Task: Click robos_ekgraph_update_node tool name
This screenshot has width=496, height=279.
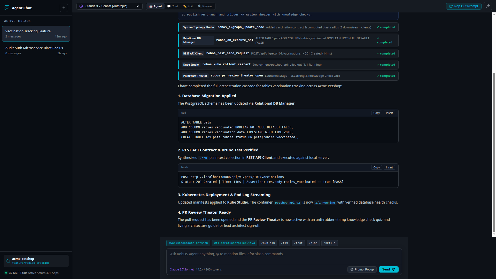Action: click(x=241, y=27)
